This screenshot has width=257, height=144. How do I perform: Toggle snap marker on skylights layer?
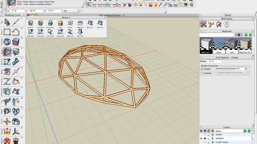[x=212, y=138]
